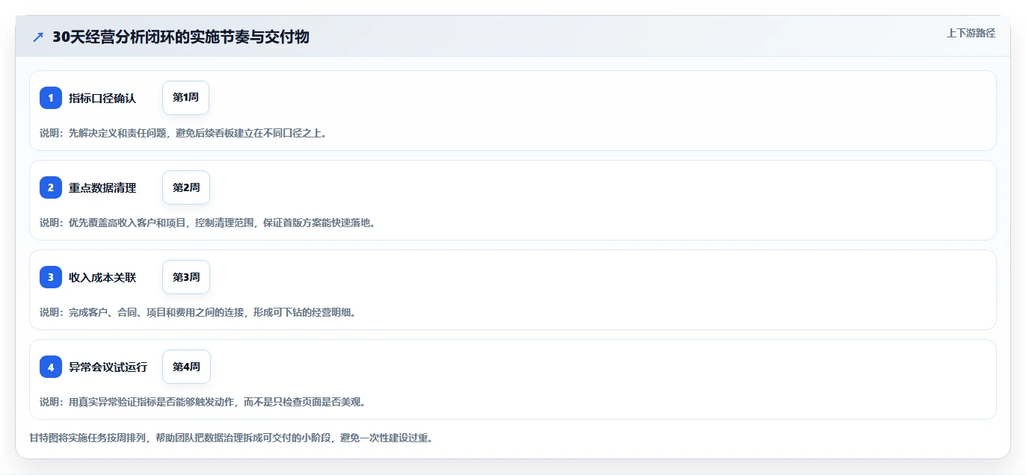The image size is (1026, 475).
Task: Select the 第2周 week tag
Action: click(186, 187)
